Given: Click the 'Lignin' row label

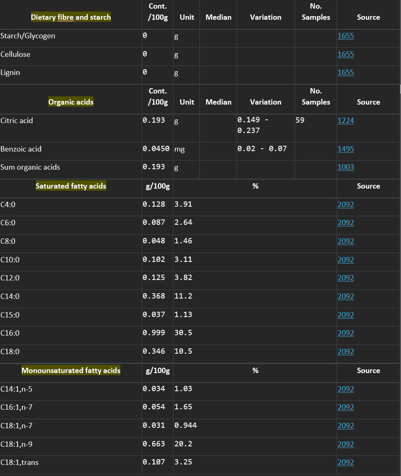Looking at the screenshot, I should [x=10, y=73].
